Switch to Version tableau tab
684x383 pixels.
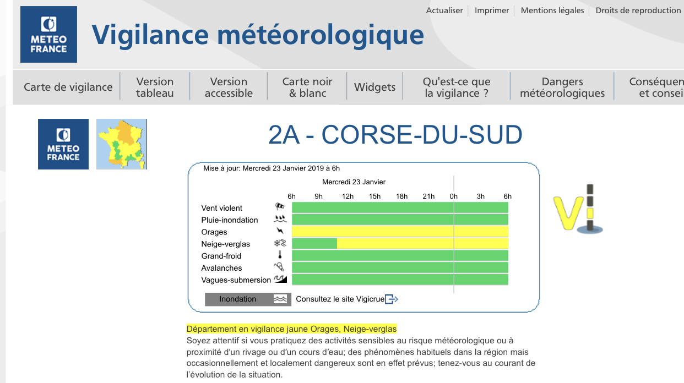[x=155, y=87]
